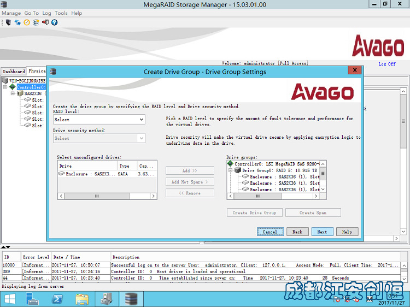Open help via the blue question mark icon
The height and width of the screenshot is (307, 410).
pos(54,22)
